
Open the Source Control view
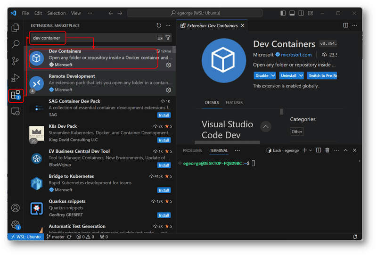click(x=16, y=61)
